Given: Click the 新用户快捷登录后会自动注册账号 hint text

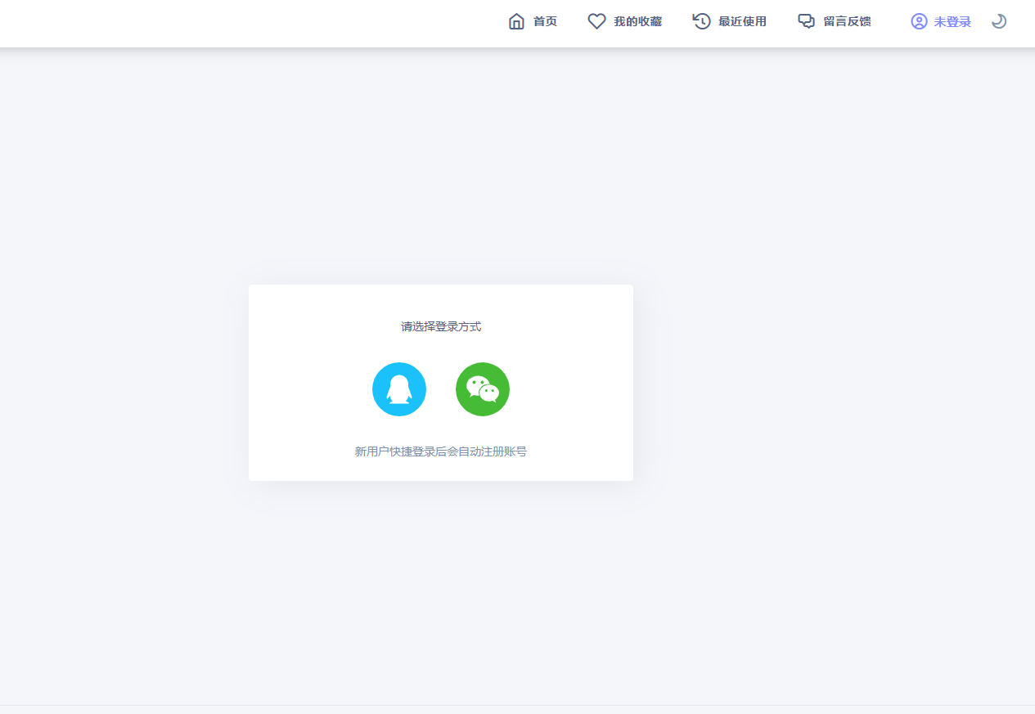Looking at the screenshot, I should [441, 451].
